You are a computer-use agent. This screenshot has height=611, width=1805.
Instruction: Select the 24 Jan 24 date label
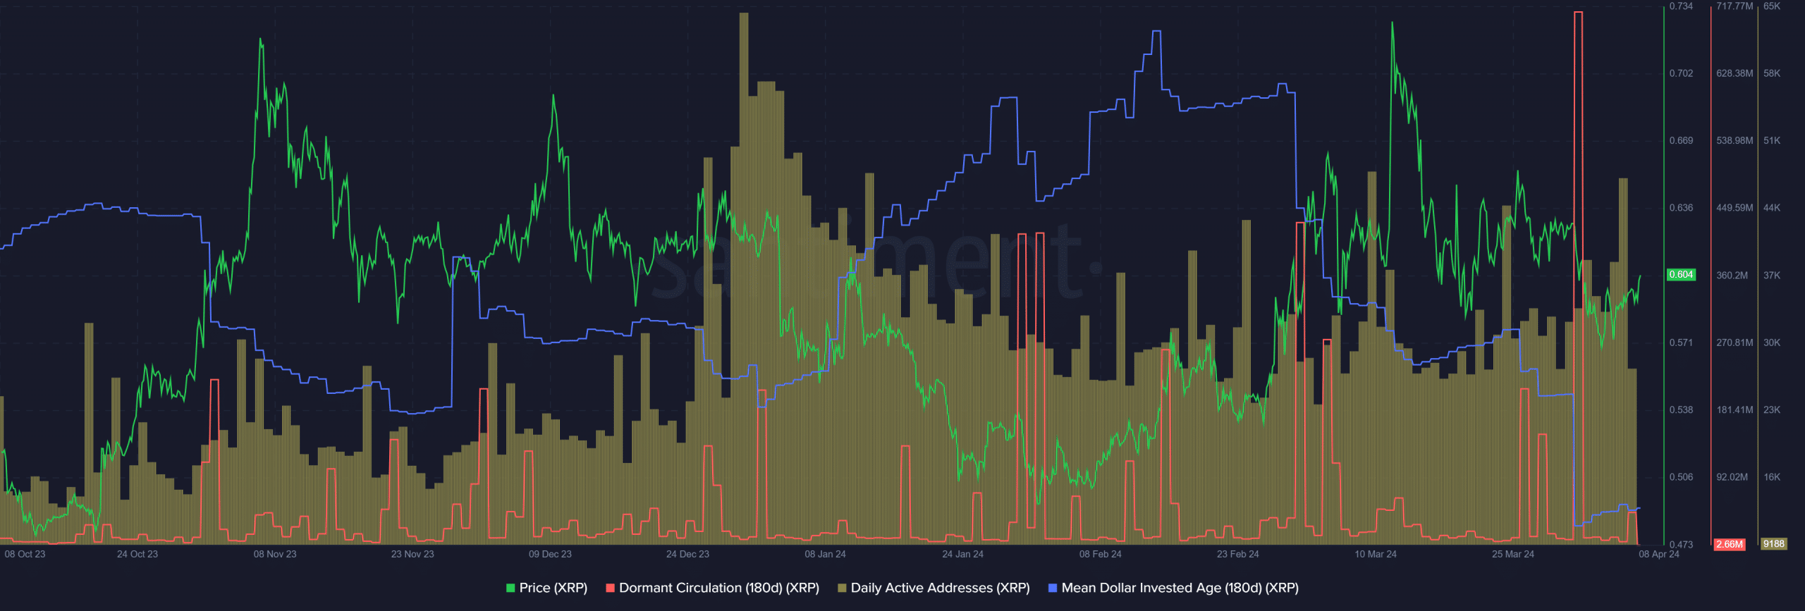(x=962, y=554)
